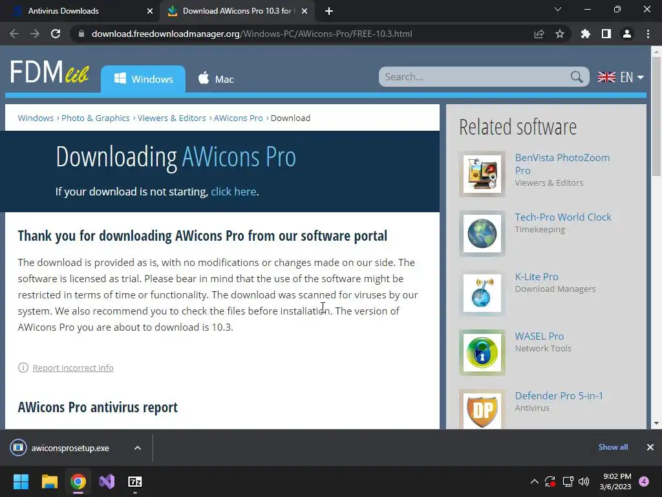Open the volume control in tray
662x497 pixels.
584,481
